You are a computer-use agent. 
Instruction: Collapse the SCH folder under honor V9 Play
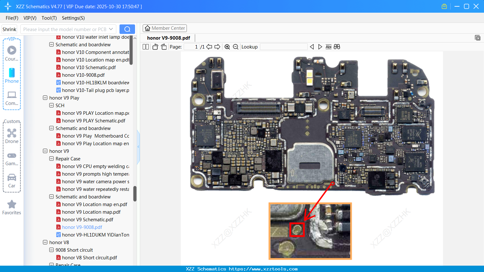(51, 106)
